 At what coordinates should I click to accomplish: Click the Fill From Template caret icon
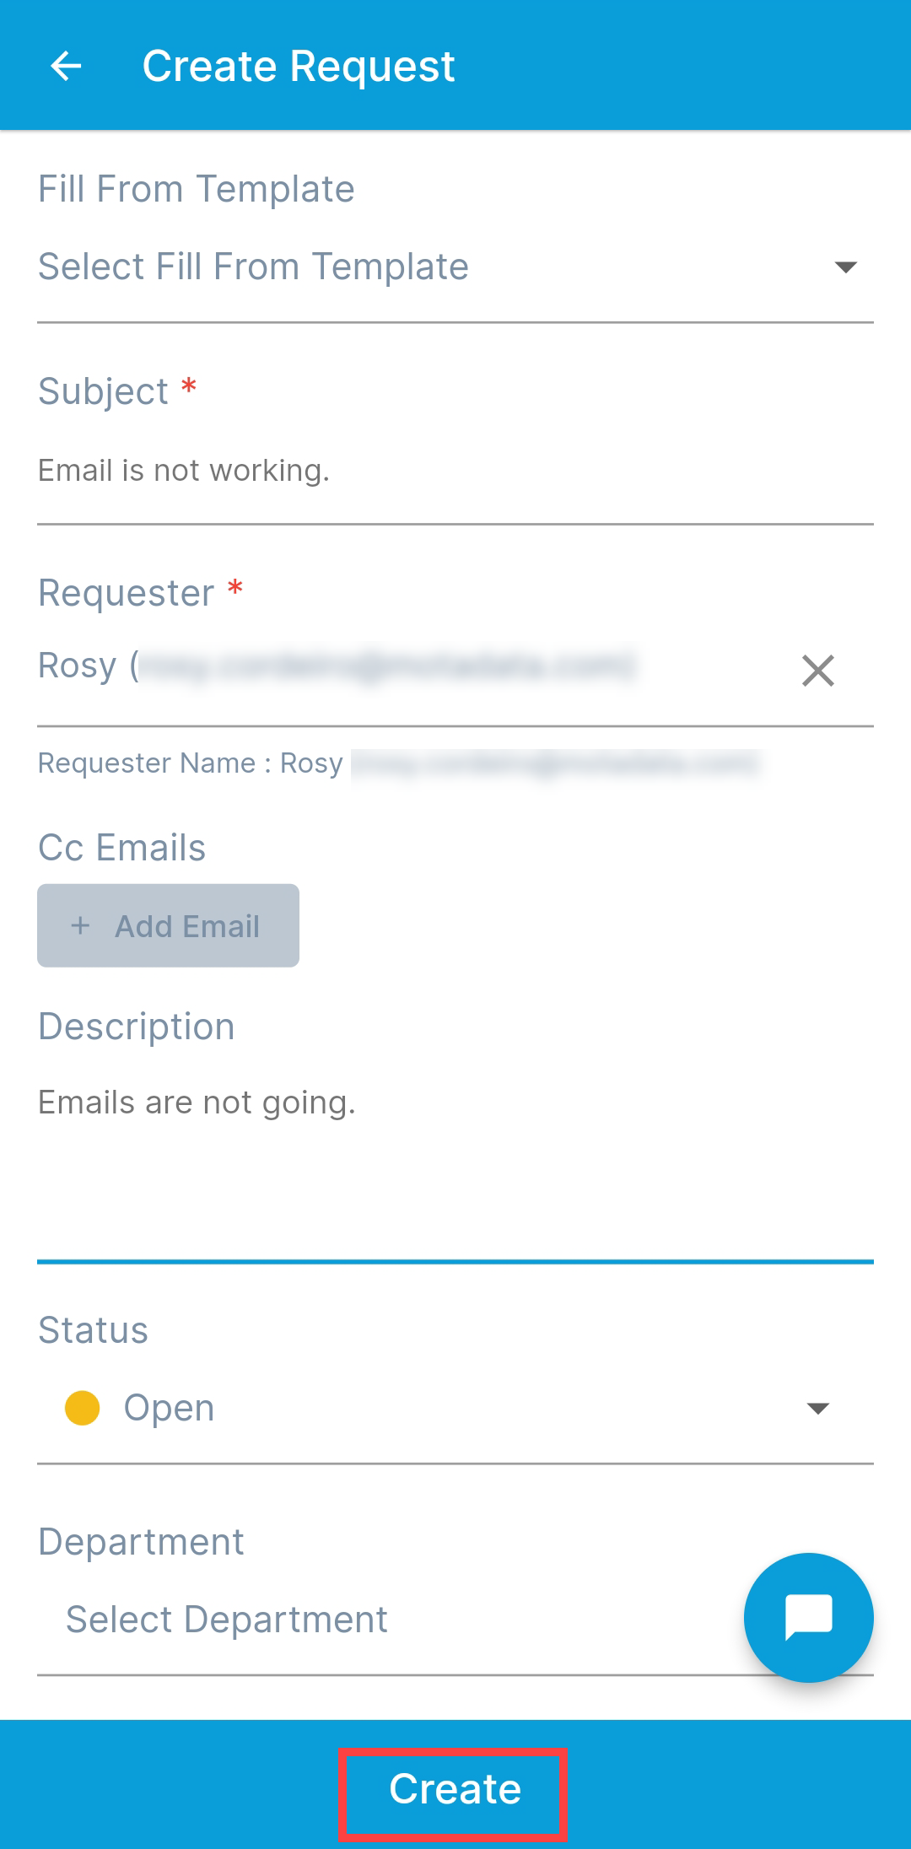(x=847, y=268)
